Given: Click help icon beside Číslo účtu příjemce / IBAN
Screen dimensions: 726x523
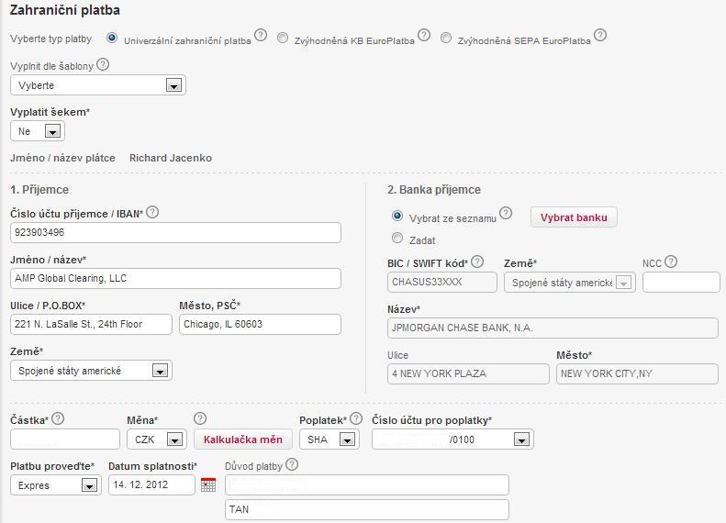Looking at the screenshot, I should [x=152, y=213].
